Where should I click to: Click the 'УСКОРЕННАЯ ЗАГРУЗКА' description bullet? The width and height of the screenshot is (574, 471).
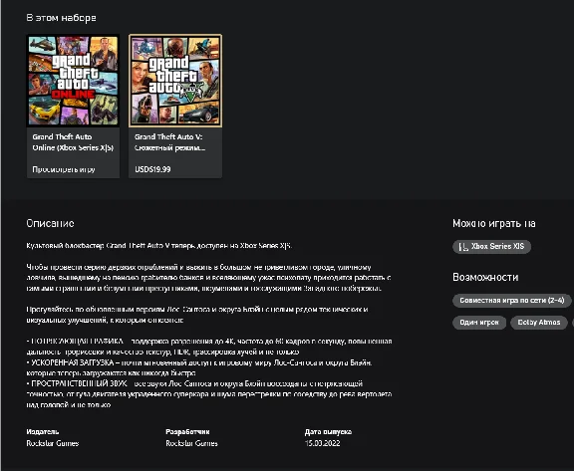tap(199, 367)
